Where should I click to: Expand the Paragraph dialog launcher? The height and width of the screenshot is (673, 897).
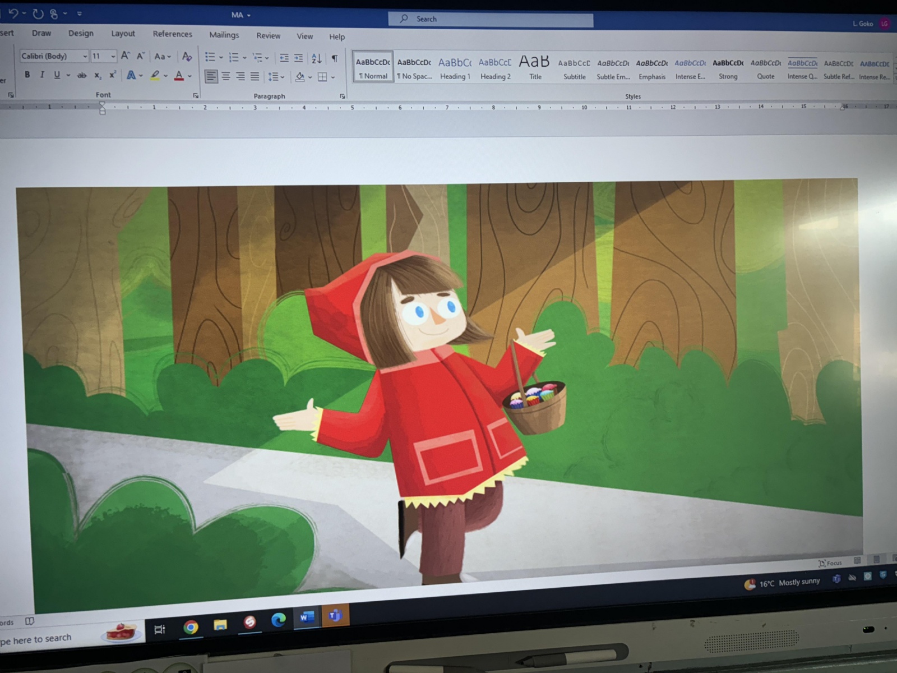[x=343, y=96]
